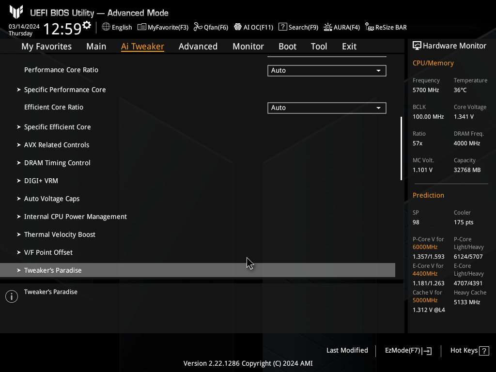Click the info icon beside help text

[x=12, y=296]
